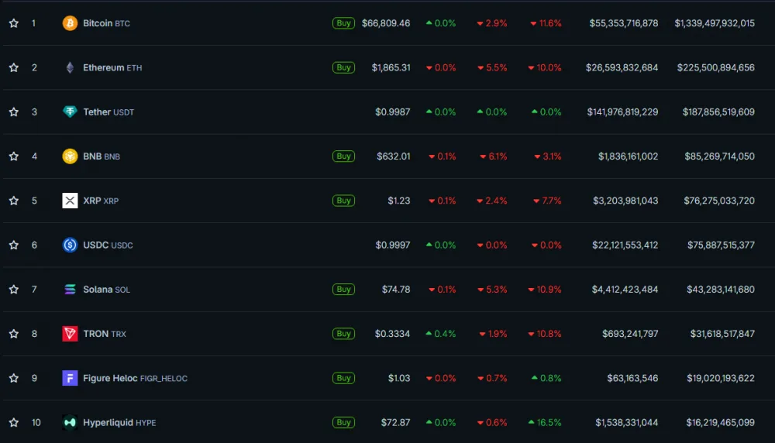Image resolution: width=775 pixels, height=443 pixels.
Task: Favorite Ethereum with the star toggle
Action: (14, 67)
